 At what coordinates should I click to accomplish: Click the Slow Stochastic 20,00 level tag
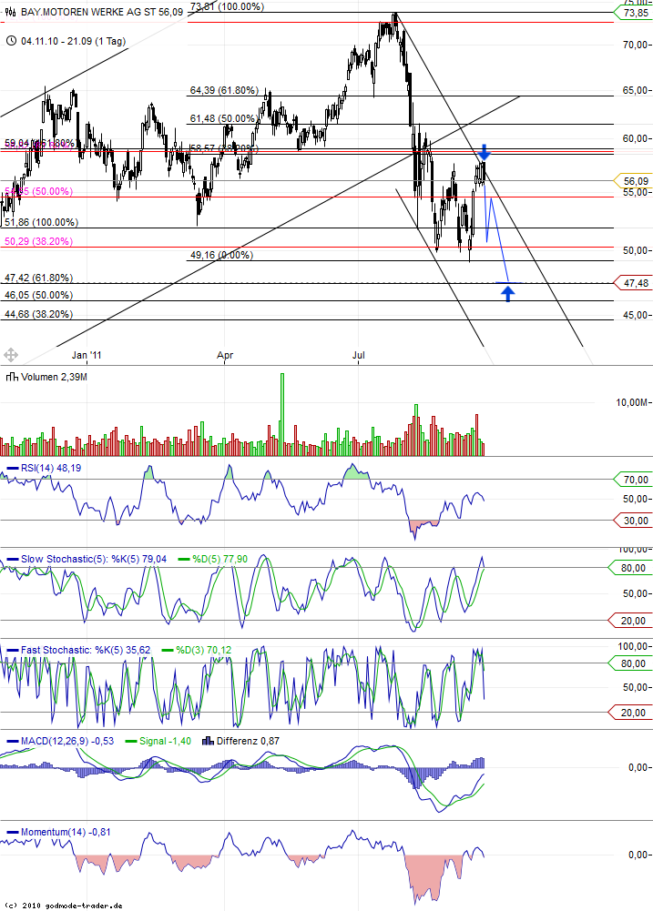(630, 621)
